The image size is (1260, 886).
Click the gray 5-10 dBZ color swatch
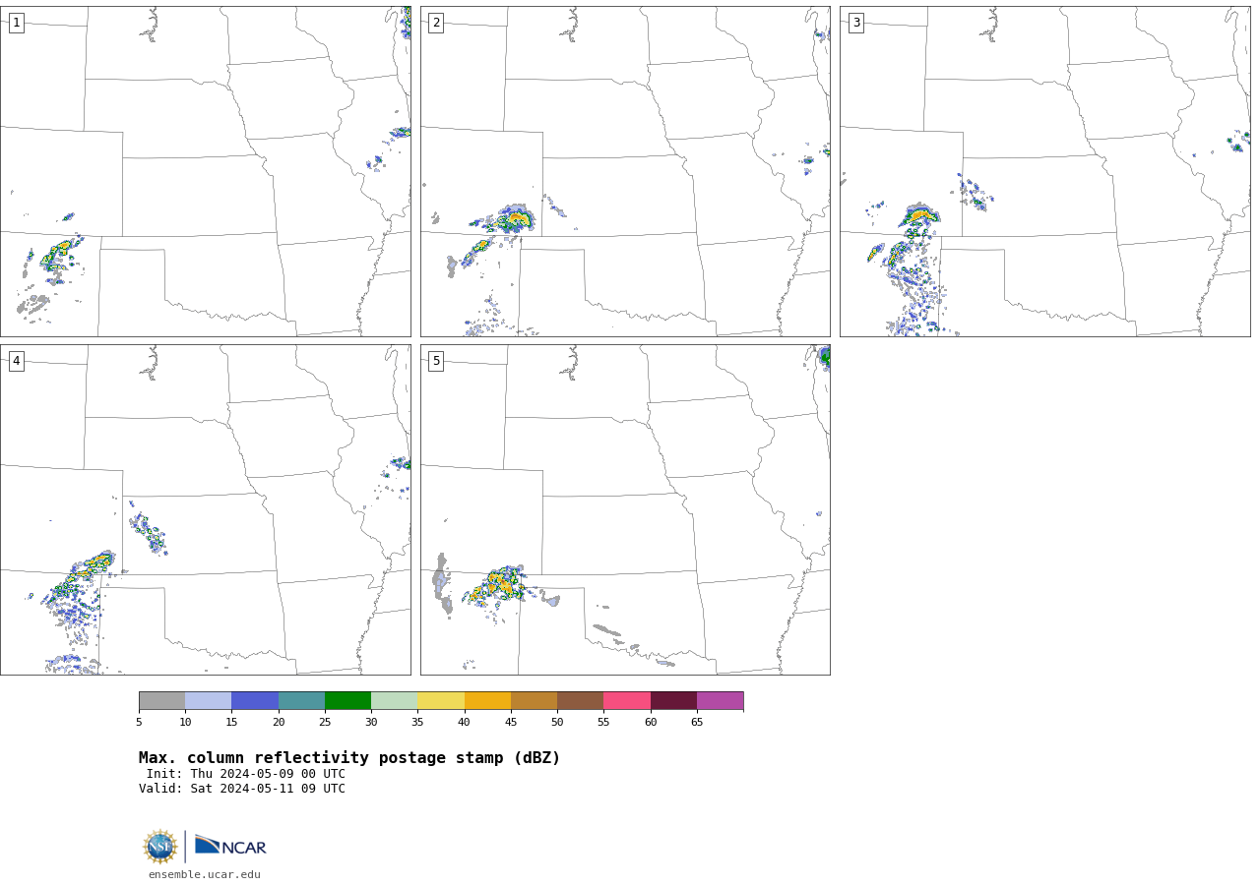[161, 700]
